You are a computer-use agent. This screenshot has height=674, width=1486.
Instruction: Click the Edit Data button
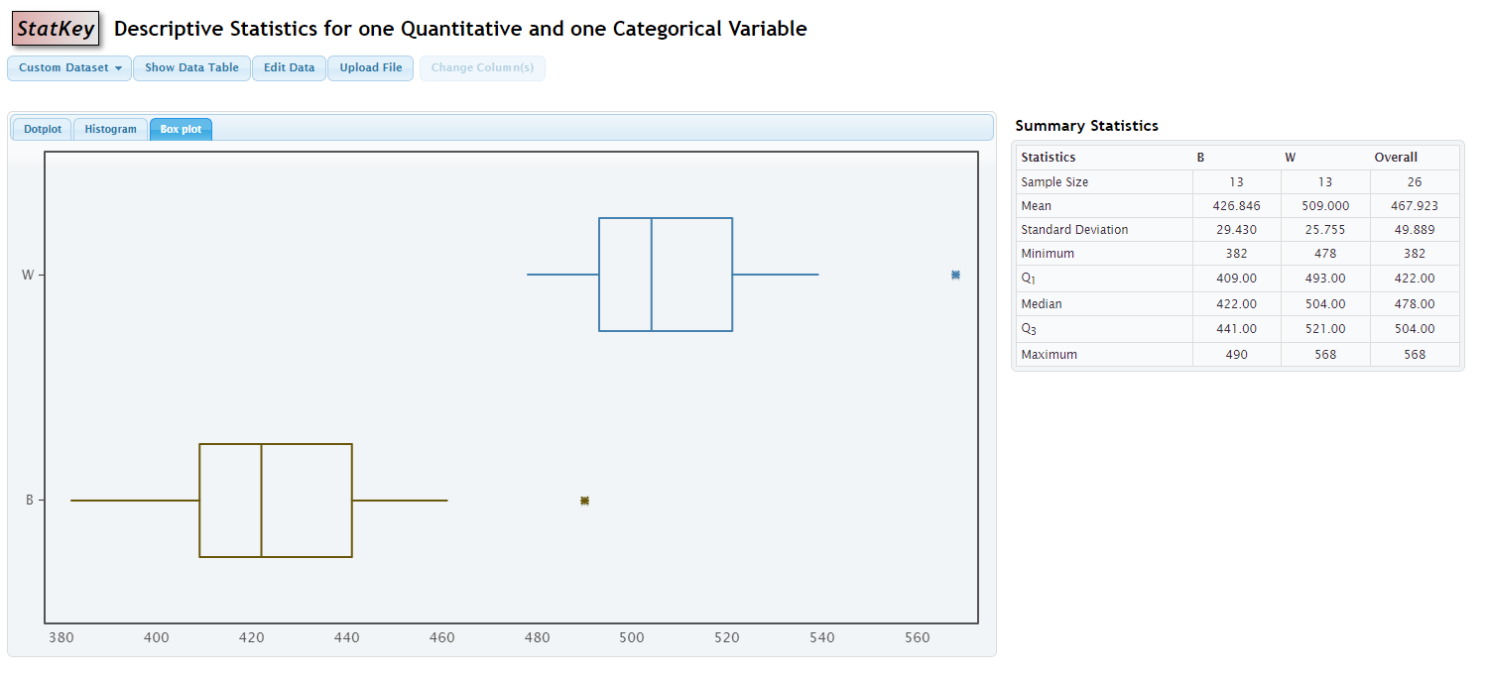click(289, 68)
